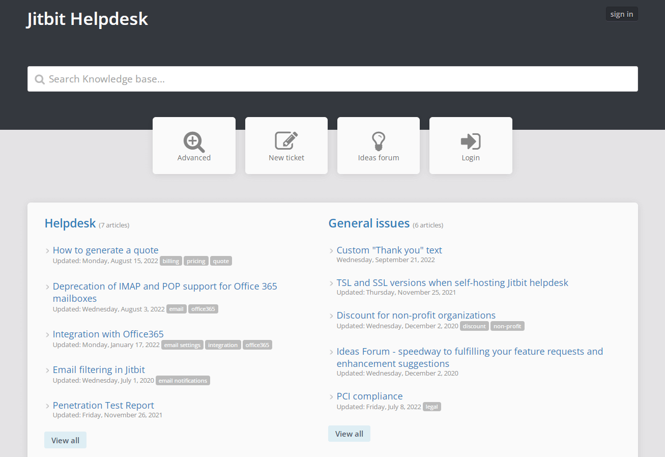Select the legal tag

[432, 407]
